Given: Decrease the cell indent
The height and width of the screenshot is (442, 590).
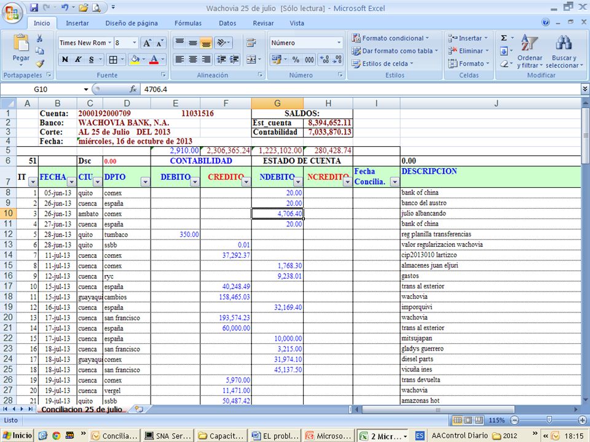Looking at the screenshot, I should coord(222,60).
